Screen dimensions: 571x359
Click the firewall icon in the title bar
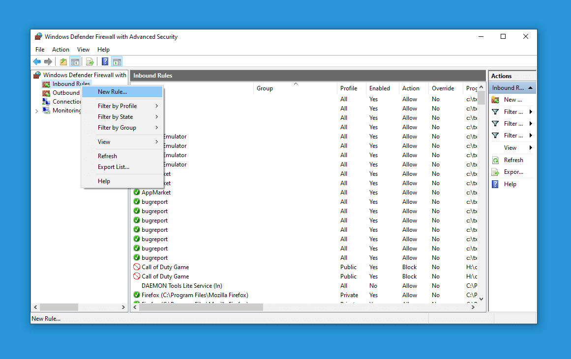coord(38,36)
